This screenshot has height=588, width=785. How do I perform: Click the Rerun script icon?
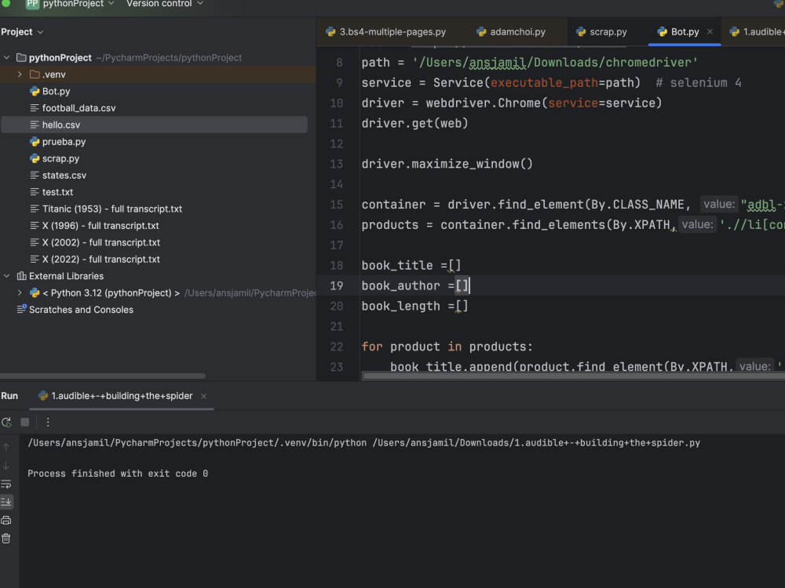point(6,423)
